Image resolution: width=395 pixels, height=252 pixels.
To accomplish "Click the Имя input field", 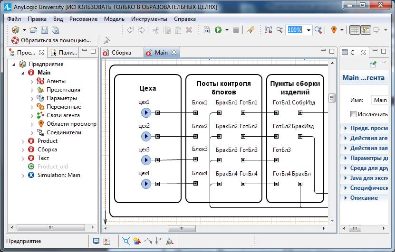I will point(380,100).
